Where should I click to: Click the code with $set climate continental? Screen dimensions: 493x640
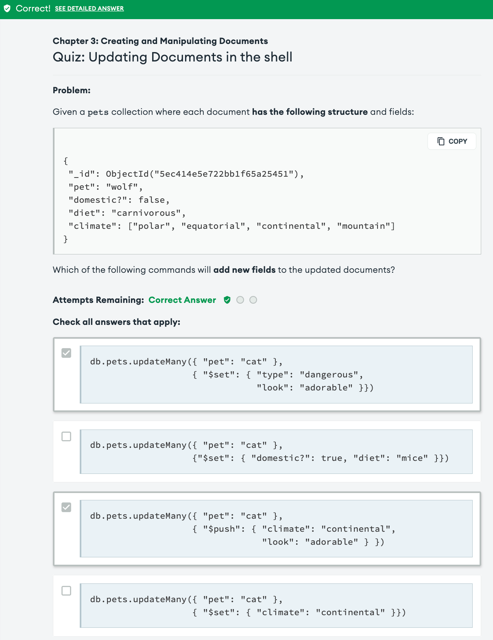pyautogui.click(x=276, y=605)
